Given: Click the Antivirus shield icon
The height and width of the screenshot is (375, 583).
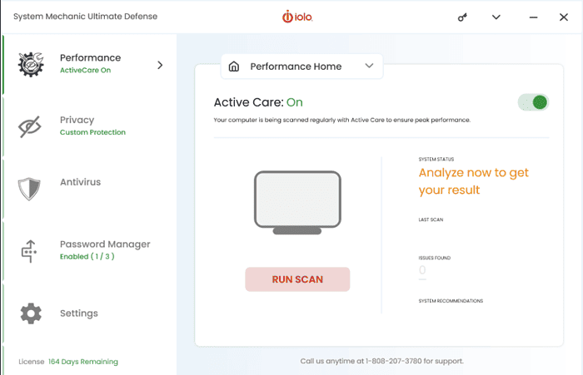Looking at the screenshot, I should [30, 189].
